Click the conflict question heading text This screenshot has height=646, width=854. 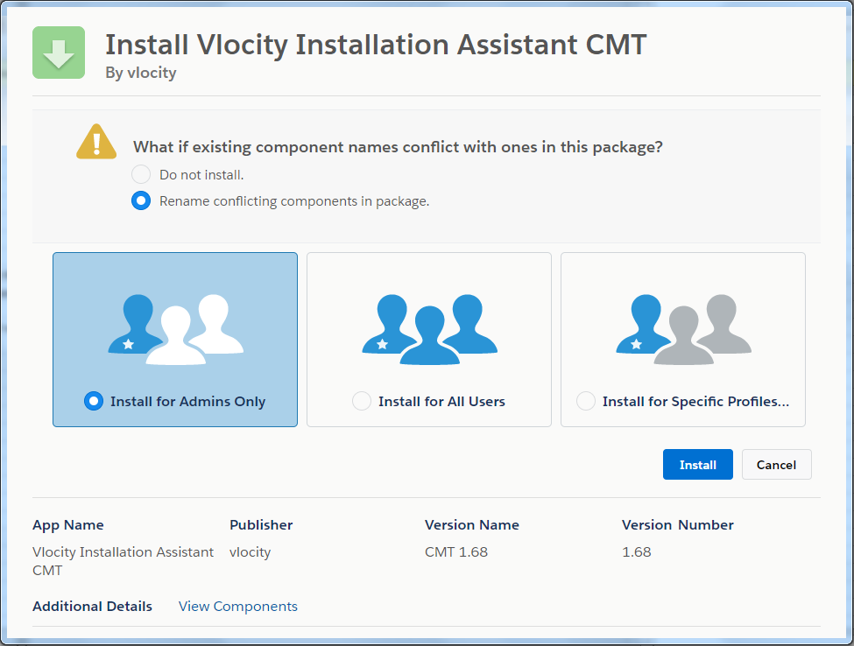click(399, 147)
